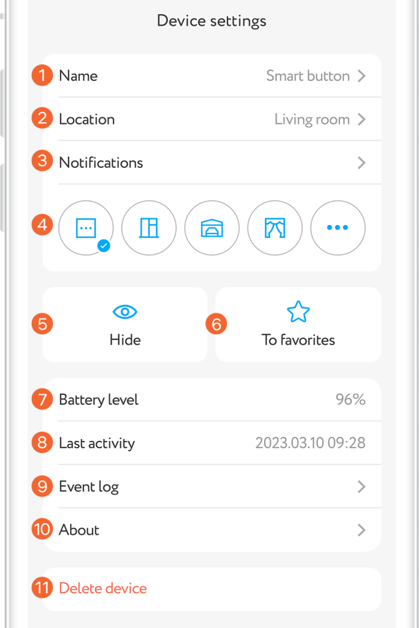419x628 pixels.
Task: Tap the numbered marker 7 beside Battery level
Action: 42,400
